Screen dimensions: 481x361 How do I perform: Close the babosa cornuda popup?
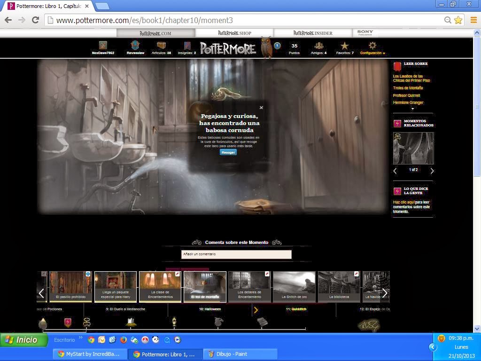[261, 108]
